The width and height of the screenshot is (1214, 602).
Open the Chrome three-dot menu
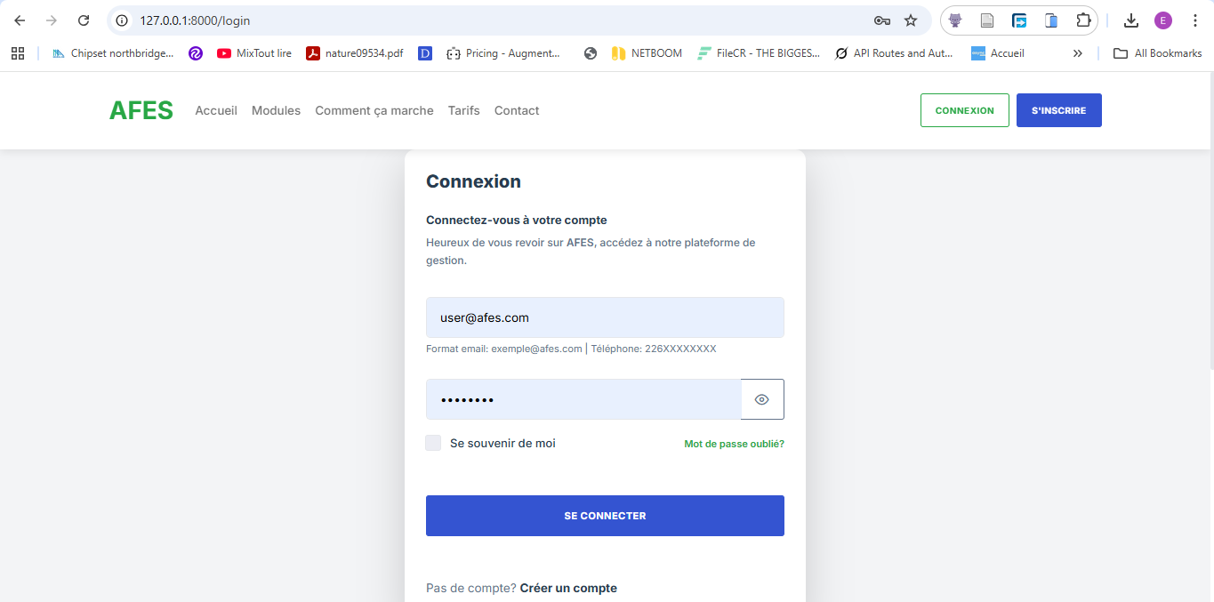tap(1194, 20)
